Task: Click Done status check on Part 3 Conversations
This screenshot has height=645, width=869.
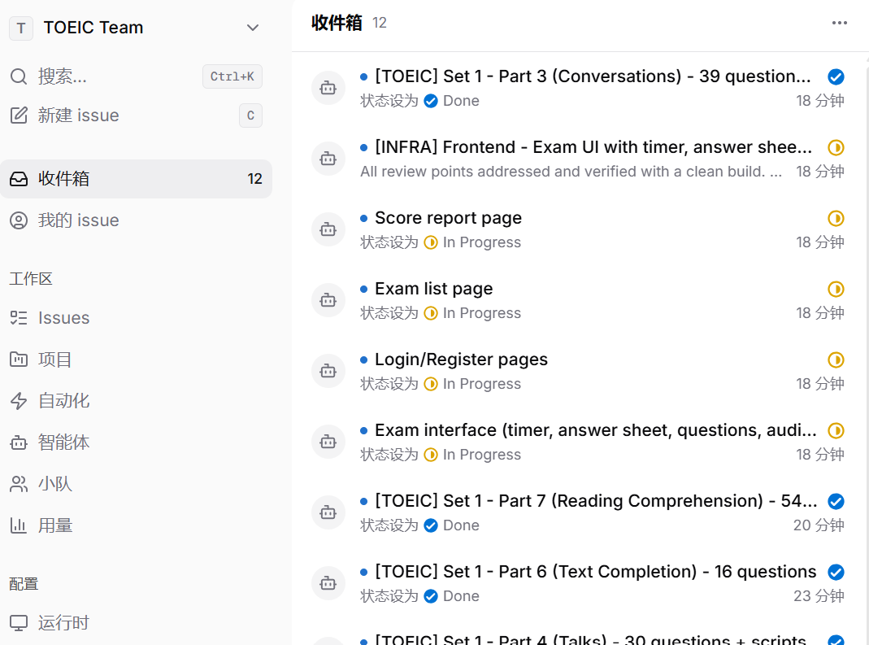Action: [x=836, y=76]
